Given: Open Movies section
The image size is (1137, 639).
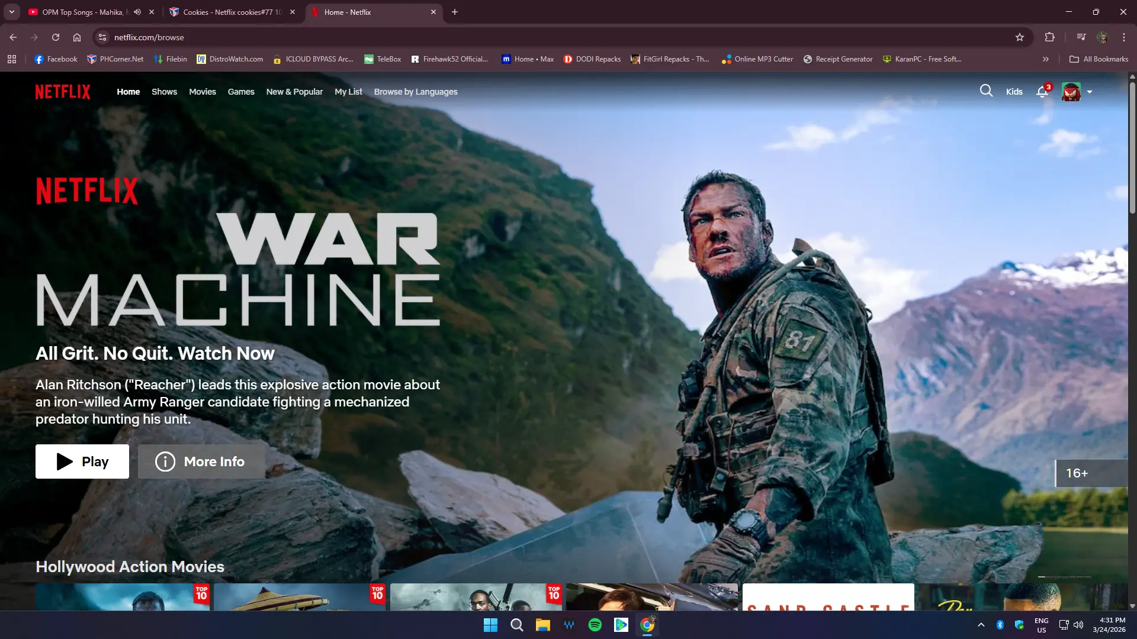Looking at the screenshot, I should [x=203, y=92].
